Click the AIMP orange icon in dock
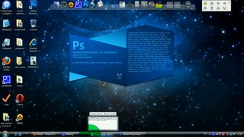The height and width of the screenshot is (137, 244). tap(71, 5)
